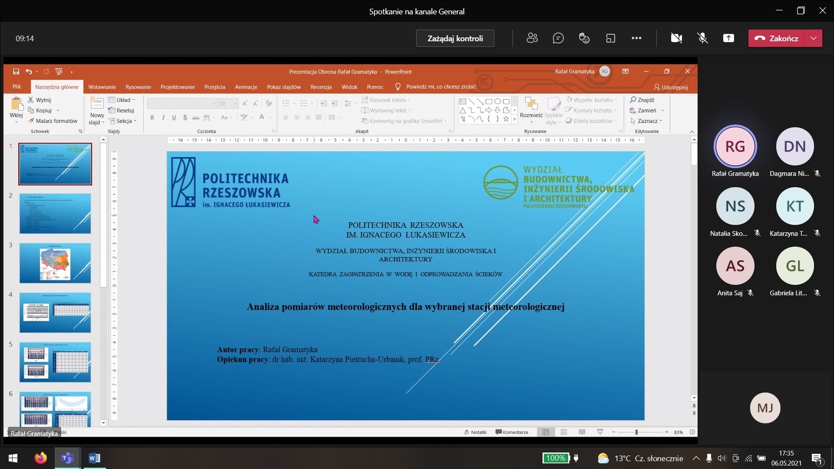Screen dimensions: 834x469
Task: Launch Firefox from the taskbar
Action: pos(41,458)
